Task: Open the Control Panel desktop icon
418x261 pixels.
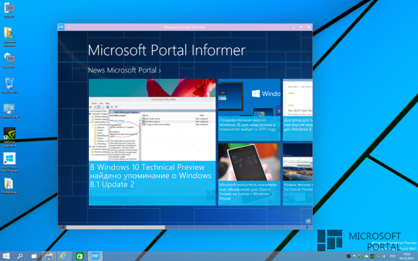Action: [x=10, y=110]
